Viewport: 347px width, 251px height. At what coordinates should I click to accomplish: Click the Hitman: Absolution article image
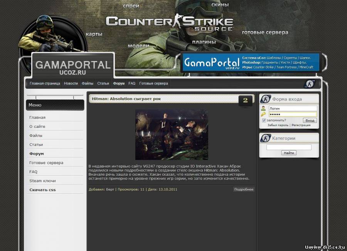(172, 134)
